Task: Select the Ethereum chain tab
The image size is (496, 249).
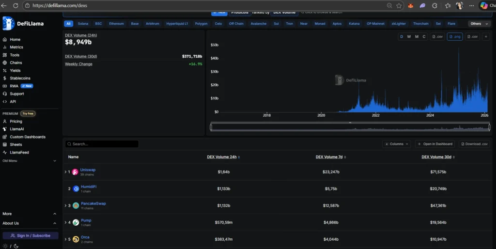Action: (116, 24)
